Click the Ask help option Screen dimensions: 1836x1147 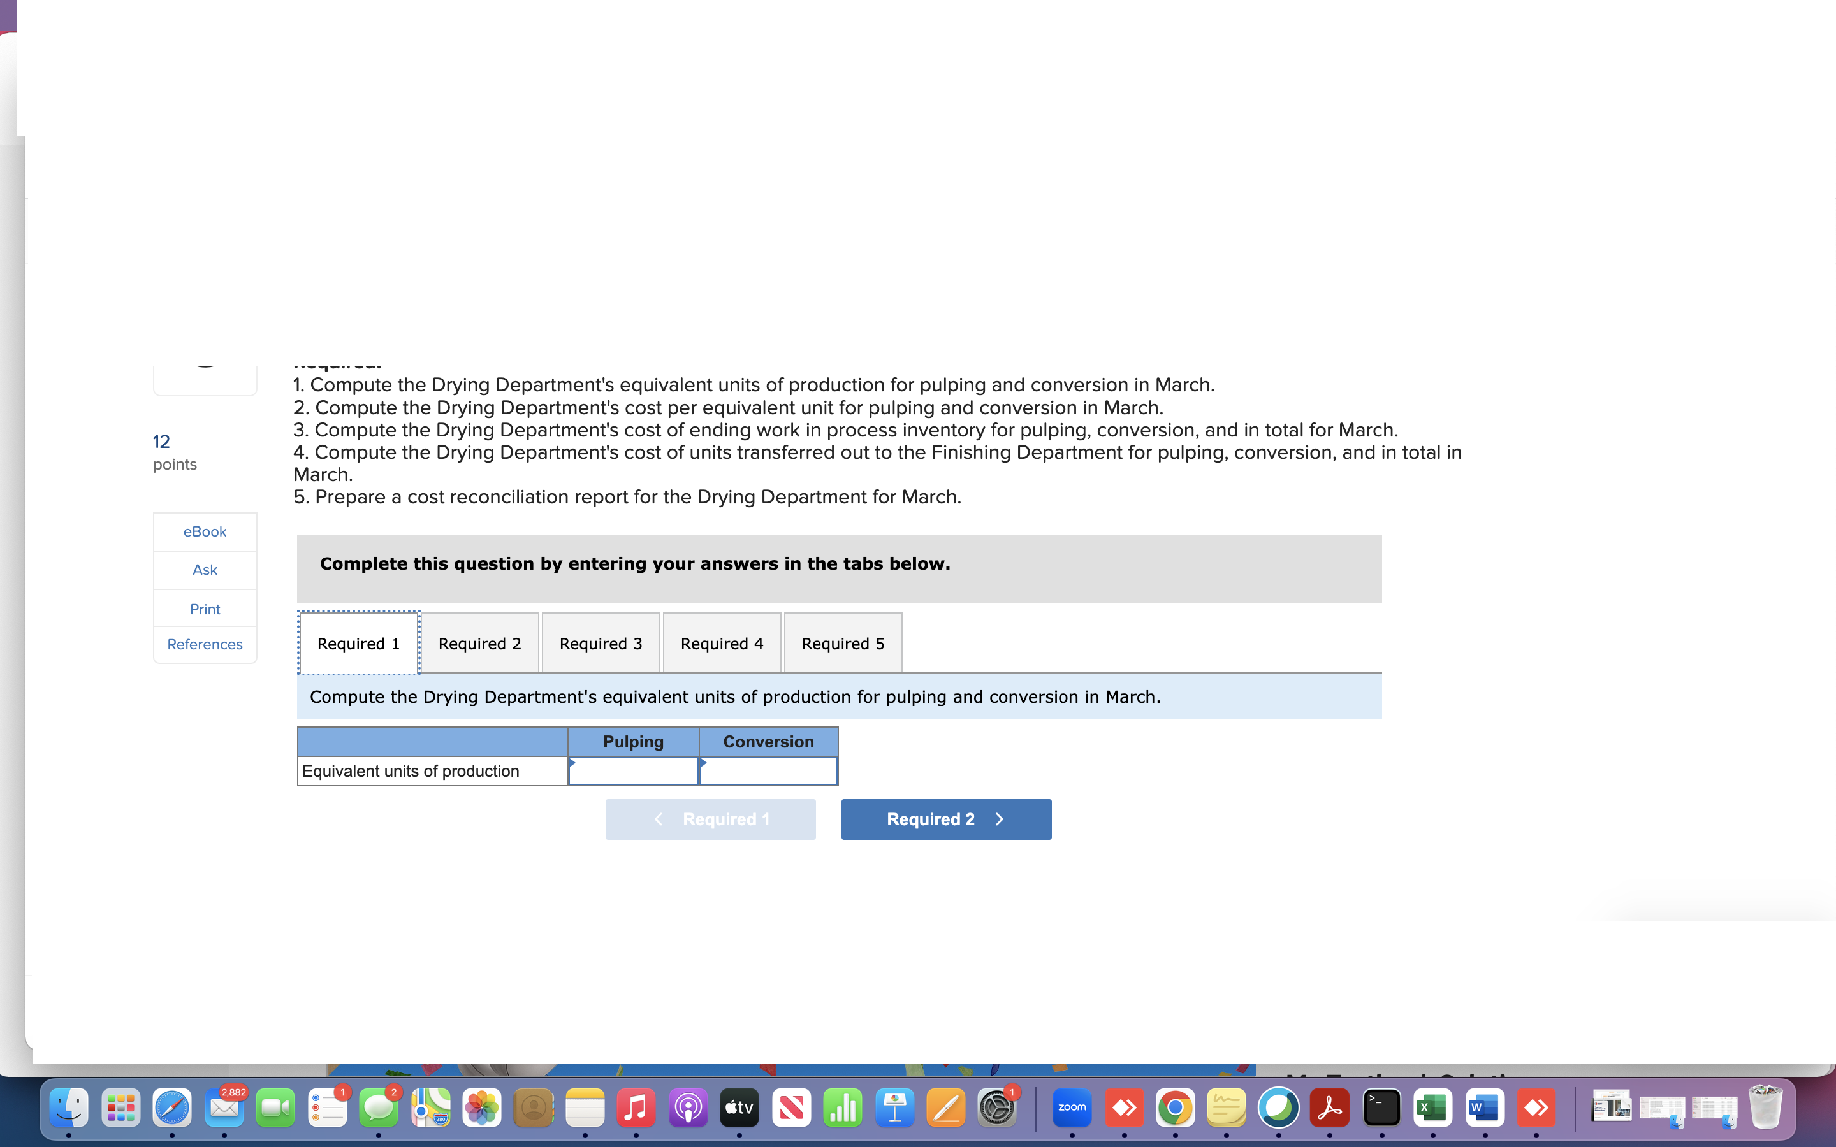click(203, 570)
